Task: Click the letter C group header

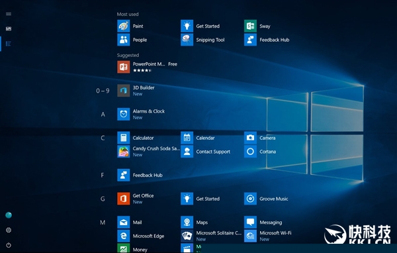Action: click(x=103, y=138)
